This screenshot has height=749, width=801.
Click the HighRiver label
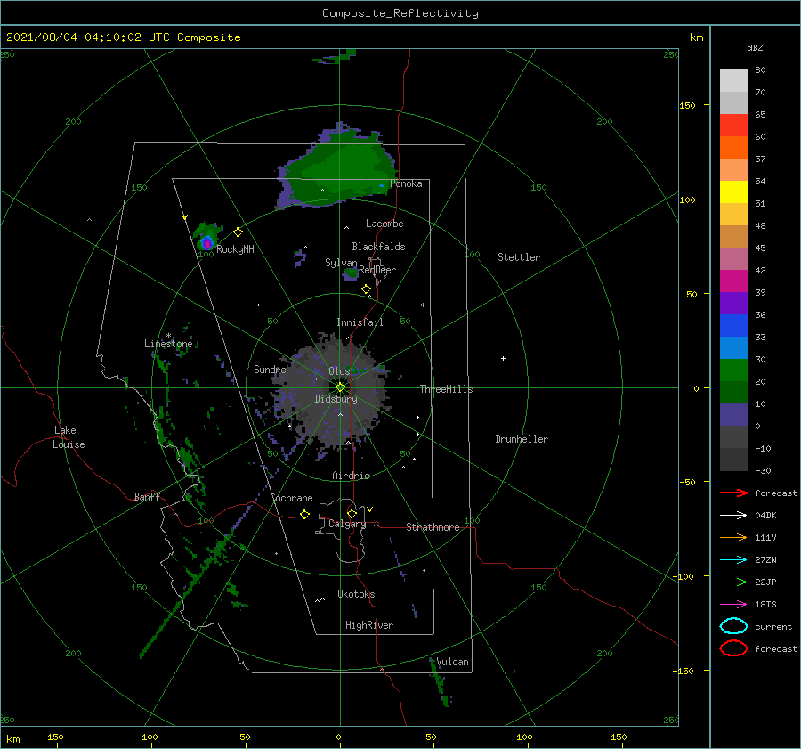point(369,625)
